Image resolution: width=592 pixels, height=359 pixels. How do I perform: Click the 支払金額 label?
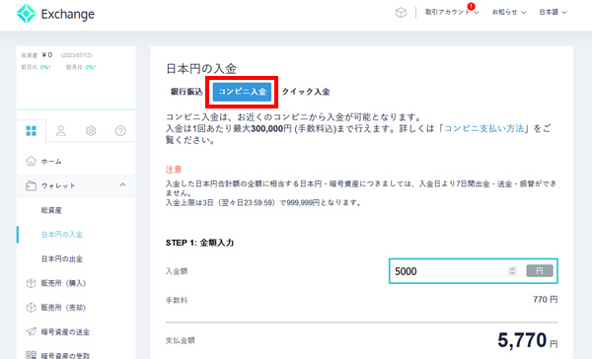point(181,340)
